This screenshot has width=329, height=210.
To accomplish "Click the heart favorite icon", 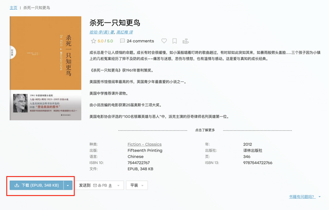I will point(164,41).
